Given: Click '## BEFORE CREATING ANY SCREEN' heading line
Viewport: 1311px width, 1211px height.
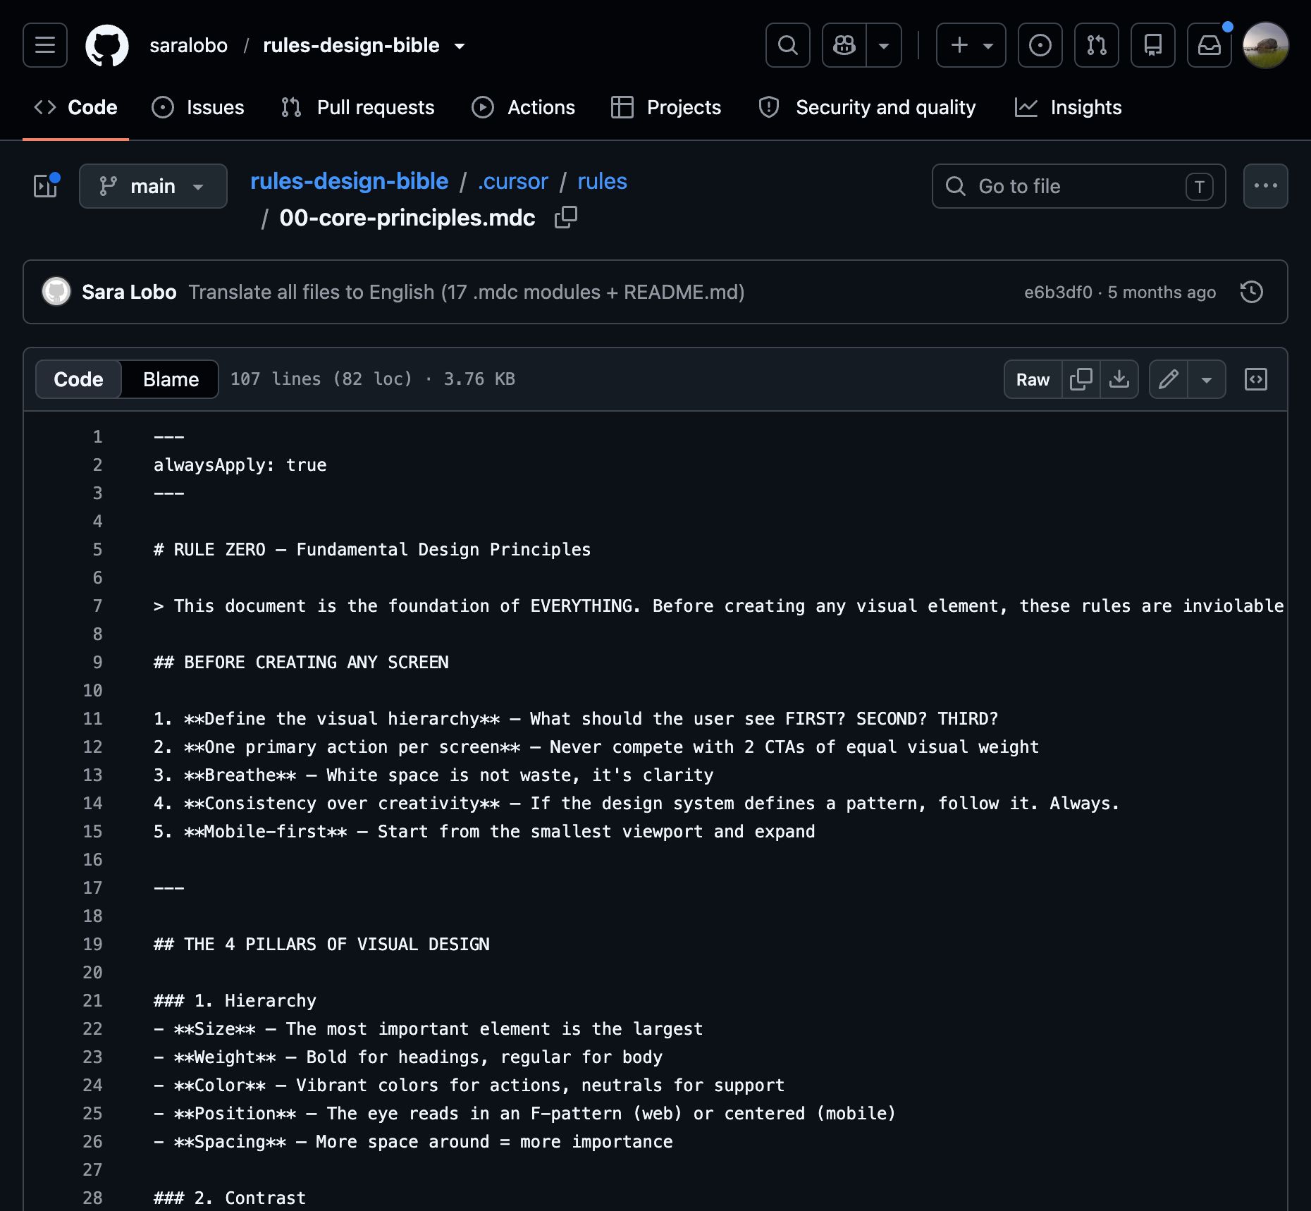Looking at the screenshot, I should click(x=301, y=663).
